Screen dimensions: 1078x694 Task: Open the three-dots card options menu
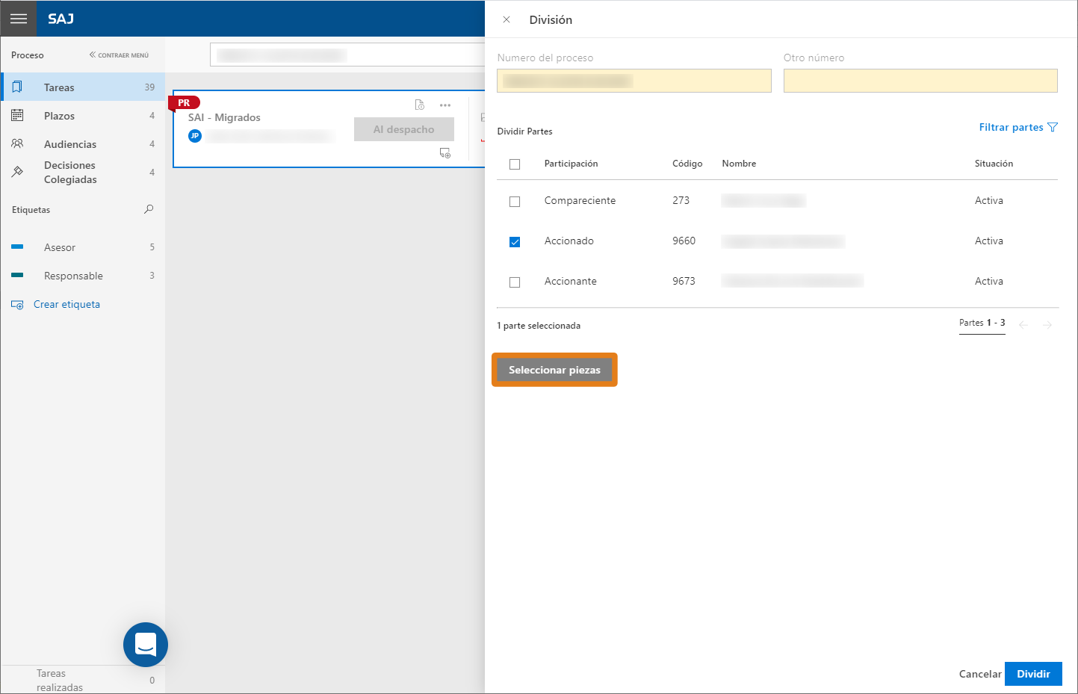tap(445, 105)
